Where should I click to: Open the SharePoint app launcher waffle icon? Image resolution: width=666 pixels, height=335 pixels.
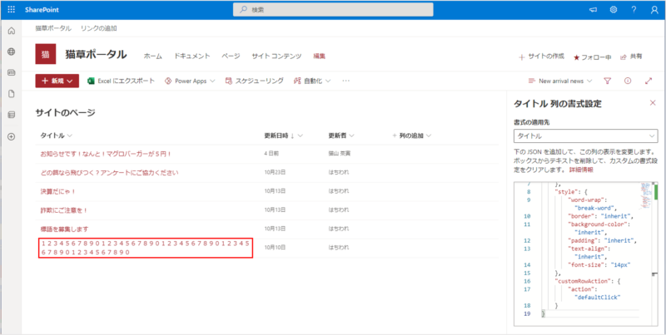tap(11, 9)
